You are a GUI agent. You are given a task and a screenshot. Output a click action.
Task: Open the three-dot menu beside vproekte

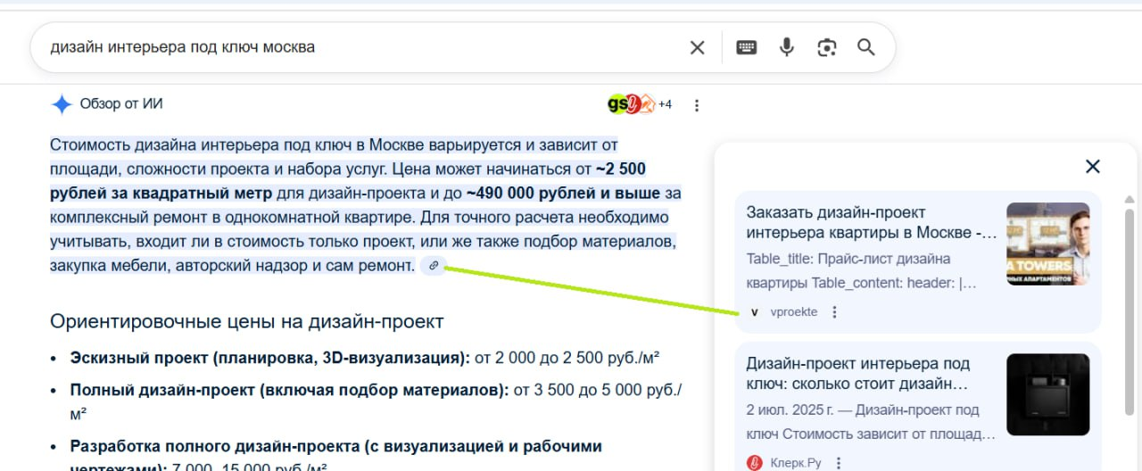[834, 312]
